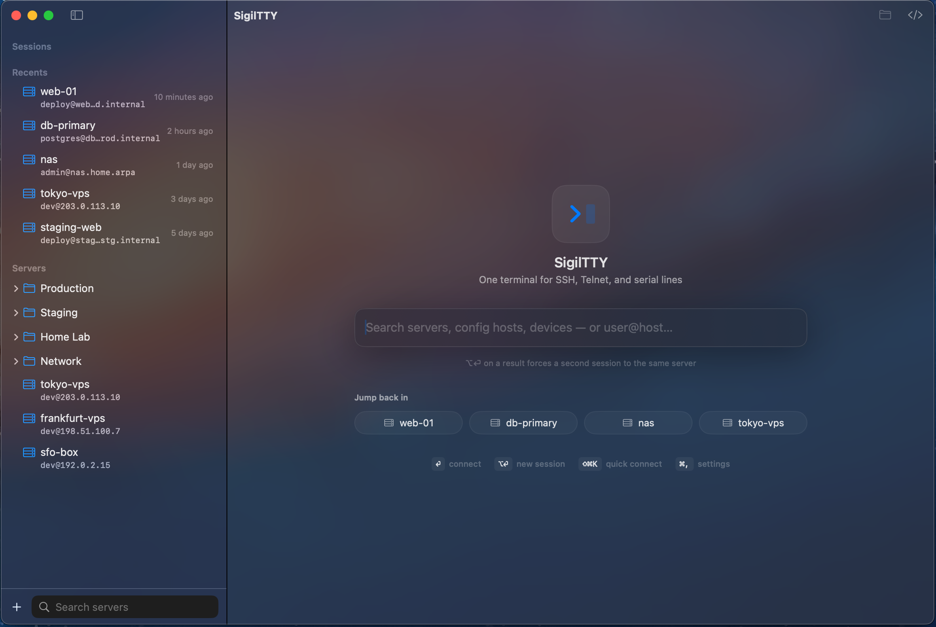Click the connect shortcut label

point(465,464)
